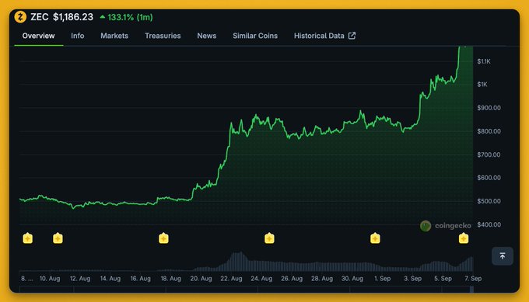This screenshot has width=529, height=302.
Task: Click the scroll-to-top arrow button
Action: (x=503, y=256)
